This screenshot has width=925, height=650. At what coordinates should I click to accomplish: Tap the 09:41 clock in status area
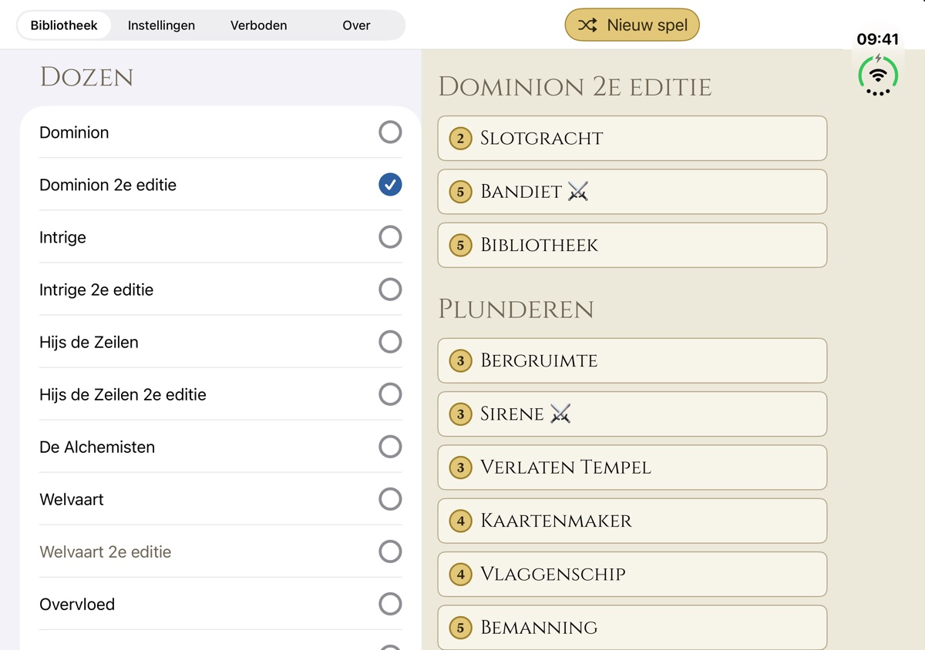(878, 39)
